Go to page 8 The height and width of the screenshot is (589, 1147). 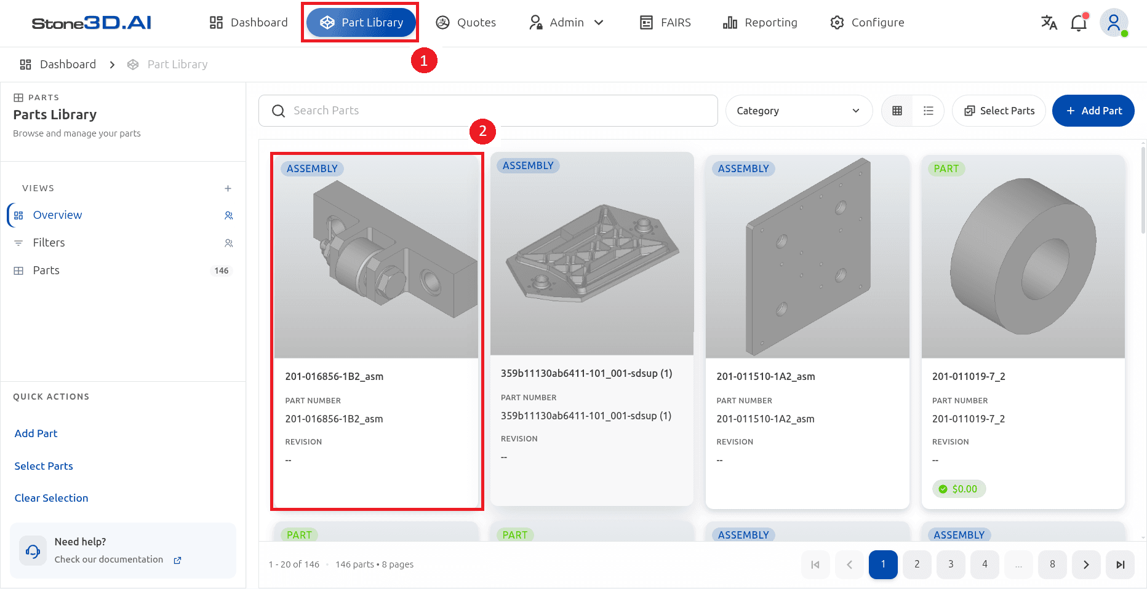click(x=1052, y=564)
